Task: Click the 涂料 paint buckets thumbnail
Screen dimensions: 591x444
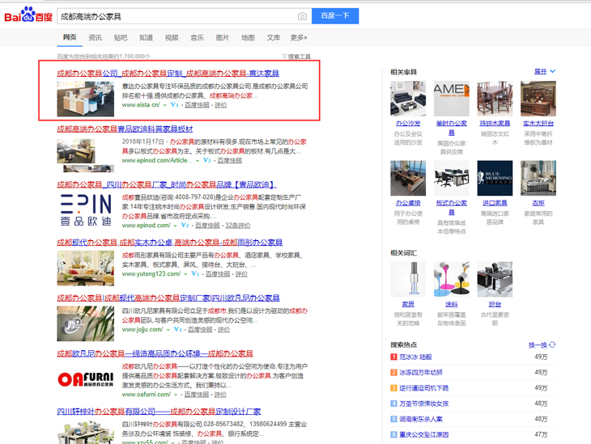Action: tap(452, 280)
